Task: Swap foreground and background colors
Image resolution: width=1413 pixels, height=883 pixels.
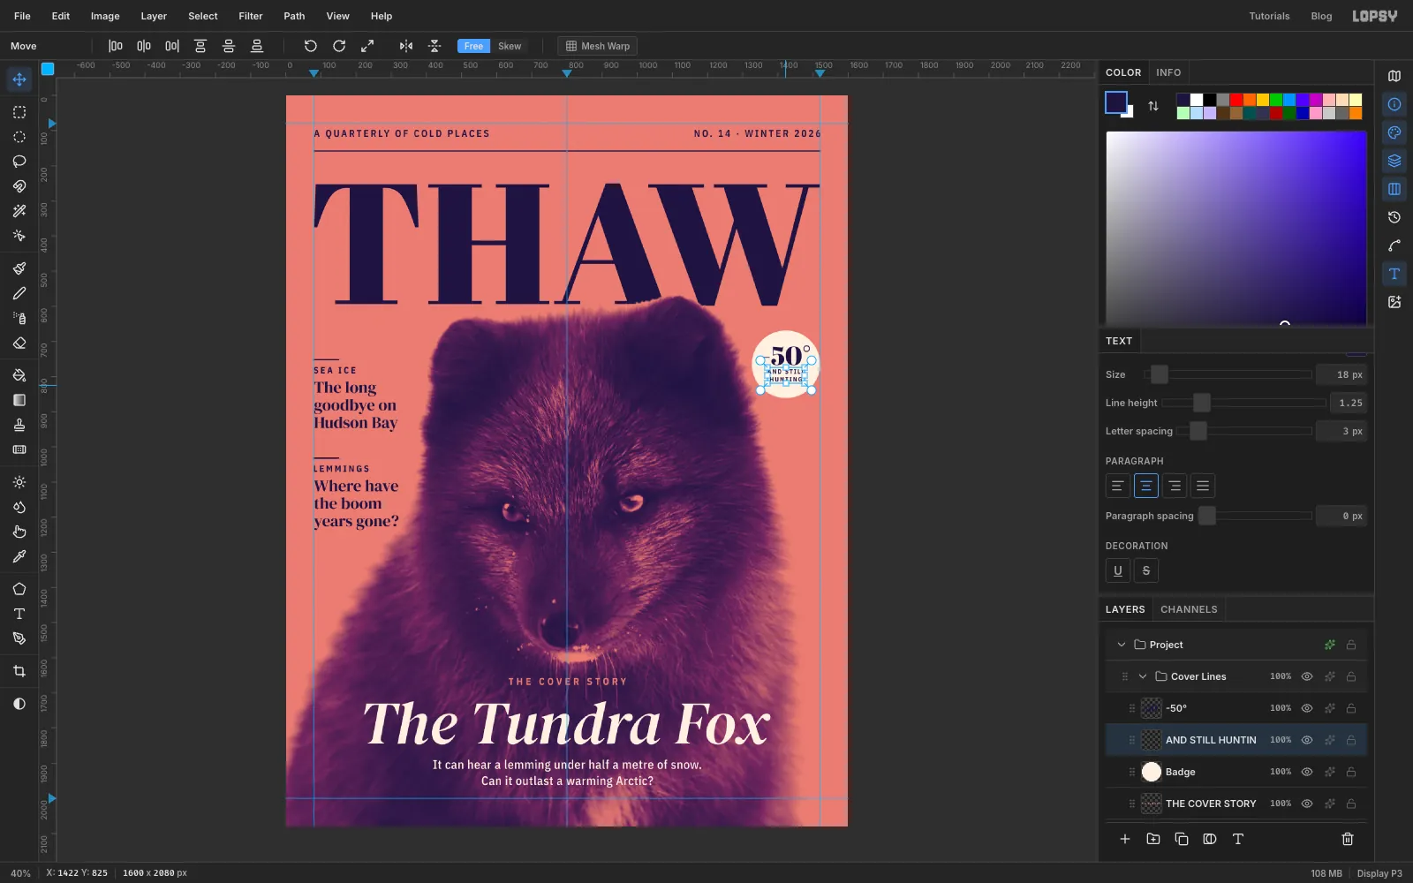Action: (1153, 106)
